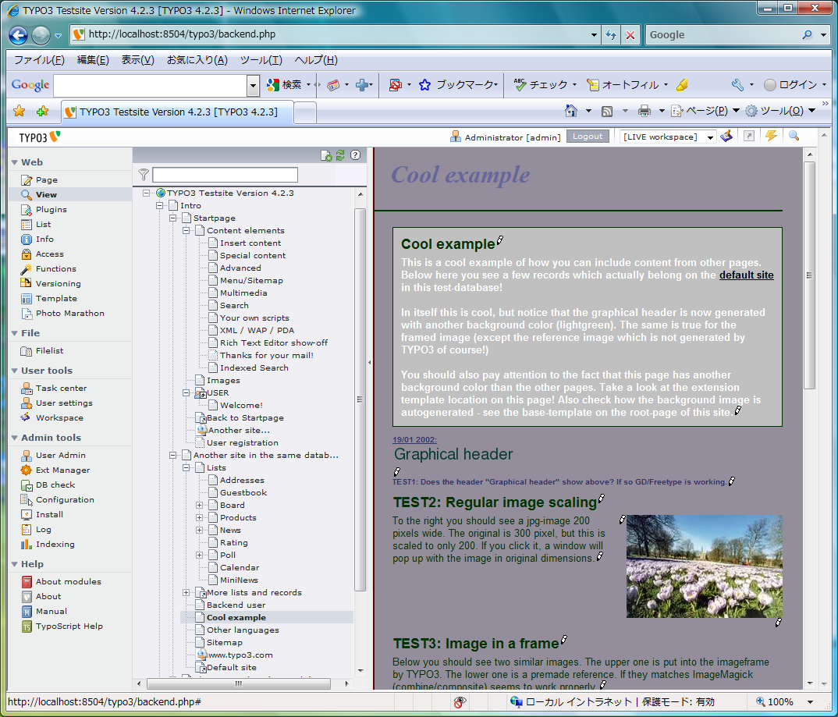Select Rich Text Editor show-off page
This screenshot has height=717, width=838.
[x=274, y=343]
